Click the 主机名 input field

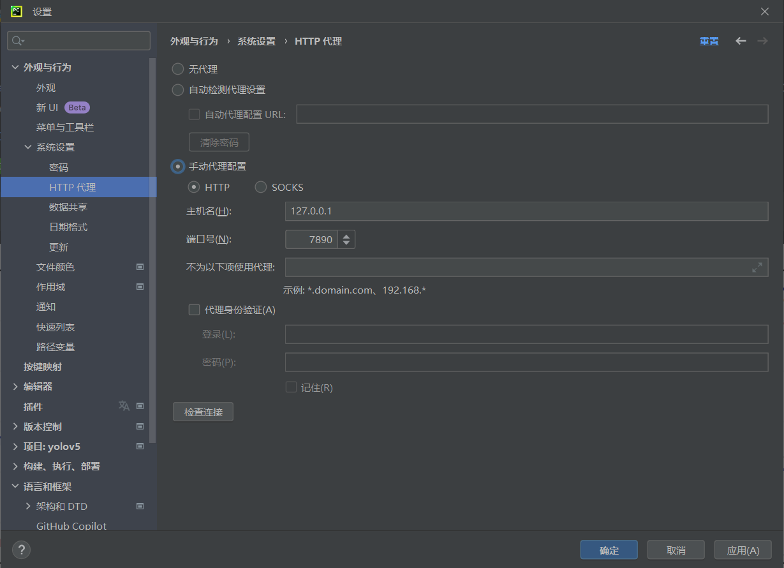point(526,211)
